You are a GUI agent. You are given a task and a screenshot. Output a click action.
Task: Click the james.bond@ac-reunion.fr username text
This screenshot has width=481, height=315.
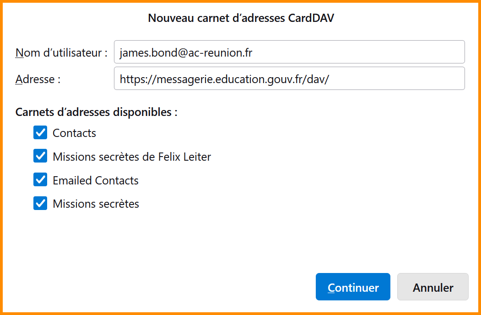pos(186,53)
